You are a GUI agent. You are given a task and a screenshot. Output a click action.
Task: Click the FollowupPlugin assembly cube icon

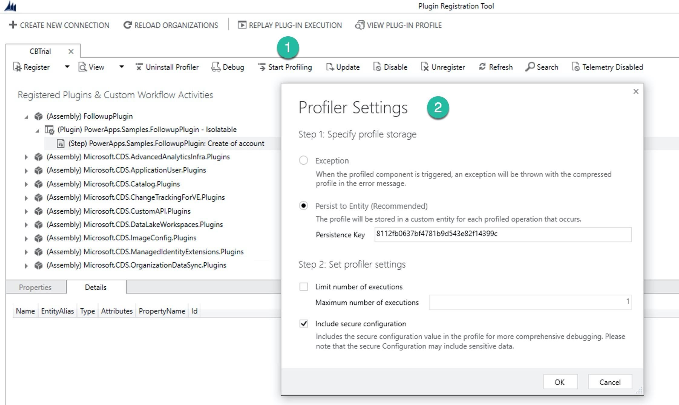point(38,116)
